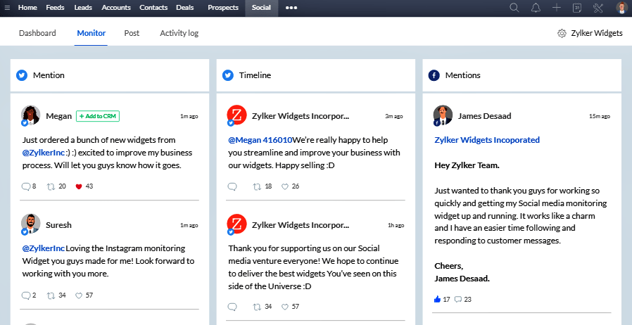Click the Facebook icon of the Mentions column

[434, 75]
